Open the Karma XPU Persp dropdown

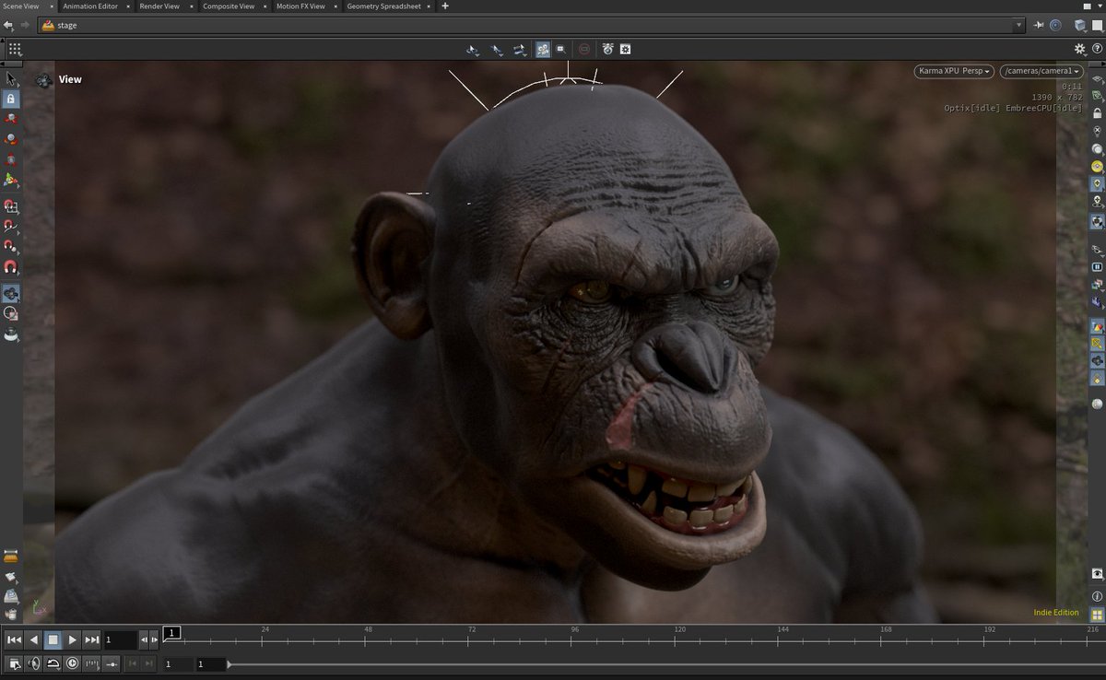tap(951, 71)
